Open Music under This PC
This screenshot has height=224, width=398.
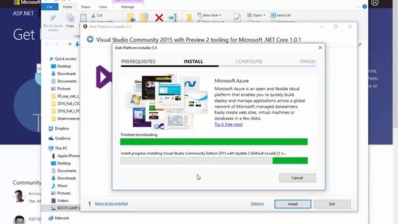(x=60, y=185)
